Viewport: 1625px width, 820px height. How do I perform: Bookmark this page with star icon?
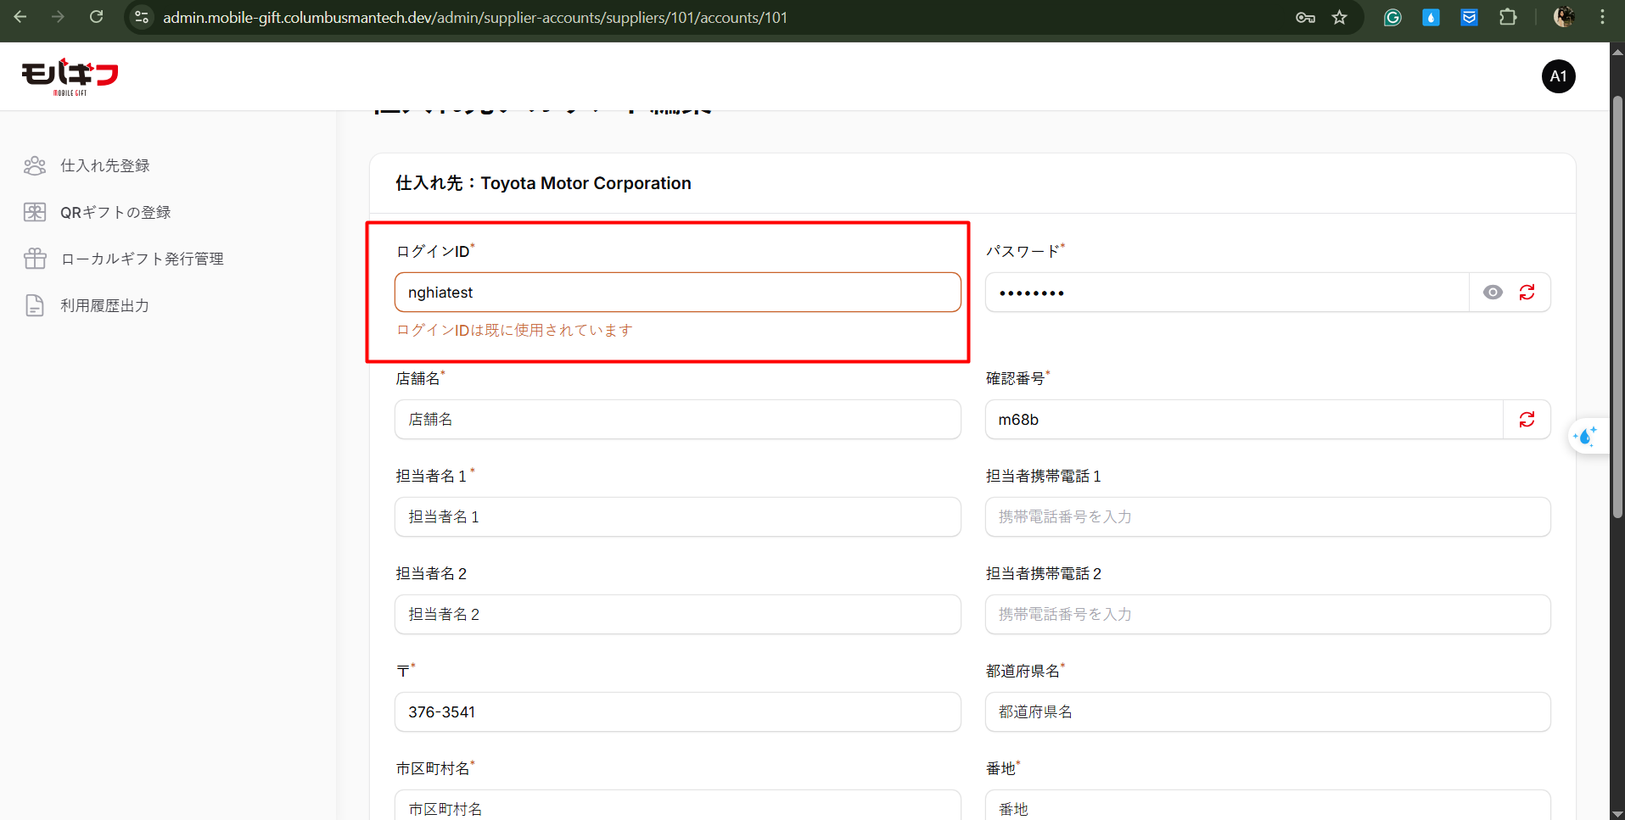pyautogui.click(x=1339, y=17)
